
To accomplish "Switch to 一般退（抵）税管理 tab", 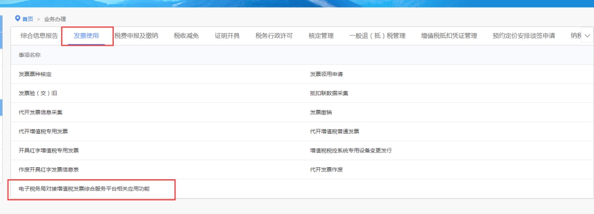I will point(377,36).
